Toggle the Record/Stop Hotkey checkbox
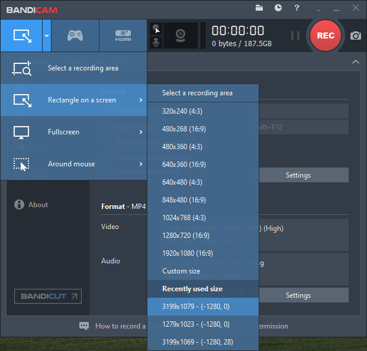Screen dimensions: 367x351 [106, 111]
